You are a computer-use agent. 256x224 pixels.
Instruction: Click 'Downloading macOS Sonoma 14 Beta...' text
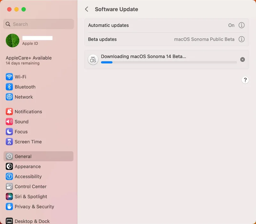[x=143, y=56]
